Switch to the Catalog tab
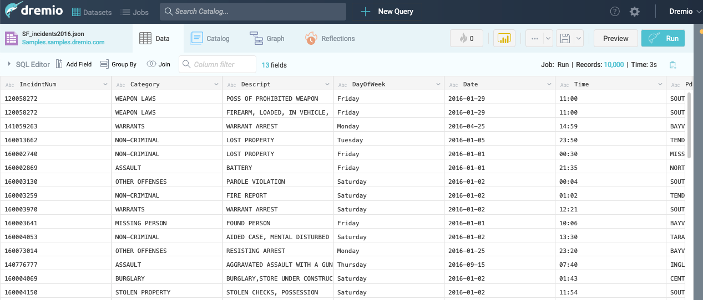The height and width of the screenshot is (300, 703). coord(210,38)
